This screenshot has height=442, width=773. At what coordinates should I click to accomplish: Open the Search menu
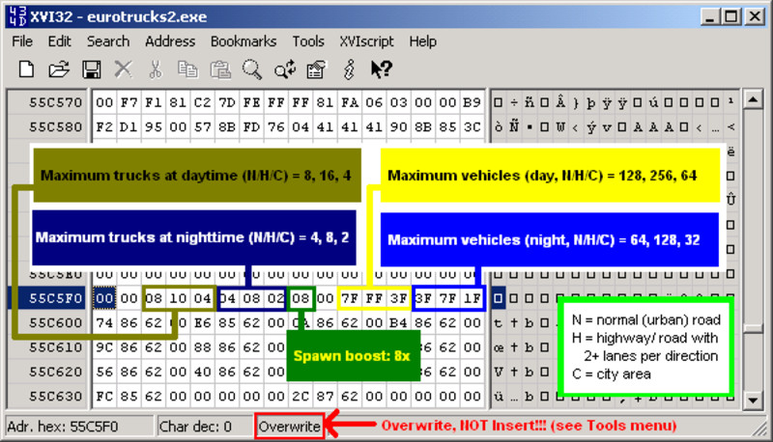108,41
